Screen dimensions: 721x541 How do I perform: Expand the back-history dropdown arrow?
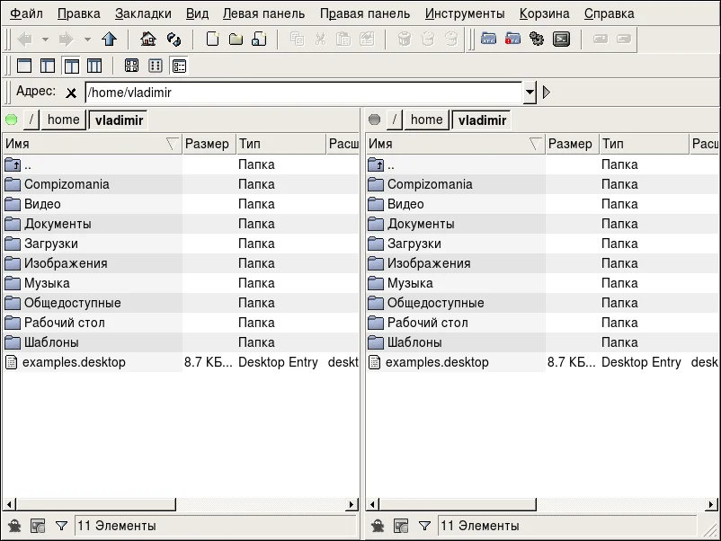[47, 40]
